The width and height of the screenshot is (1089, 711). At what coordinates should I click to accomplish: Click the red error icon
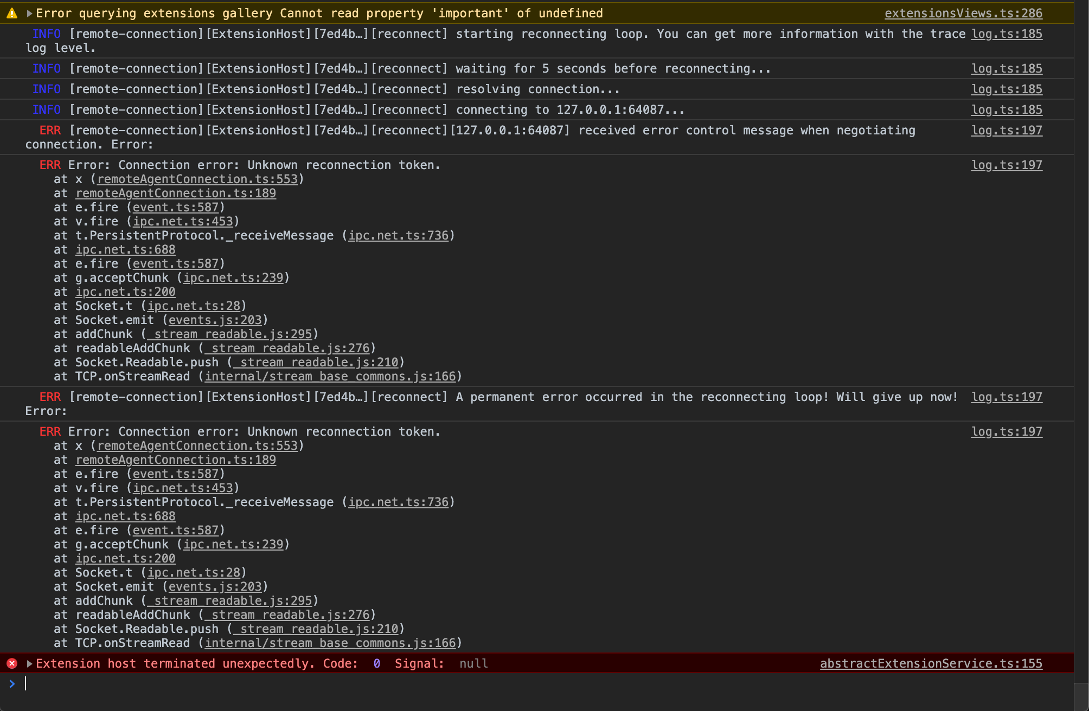click(x=12, y=663)
